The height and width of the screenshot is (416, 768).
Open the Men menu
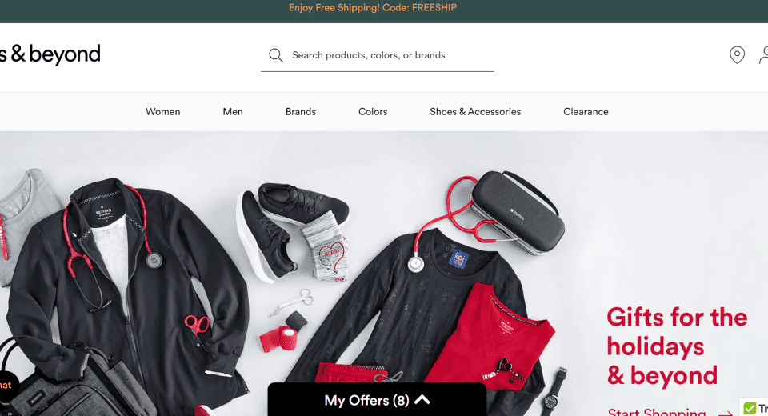click(233, 112)
